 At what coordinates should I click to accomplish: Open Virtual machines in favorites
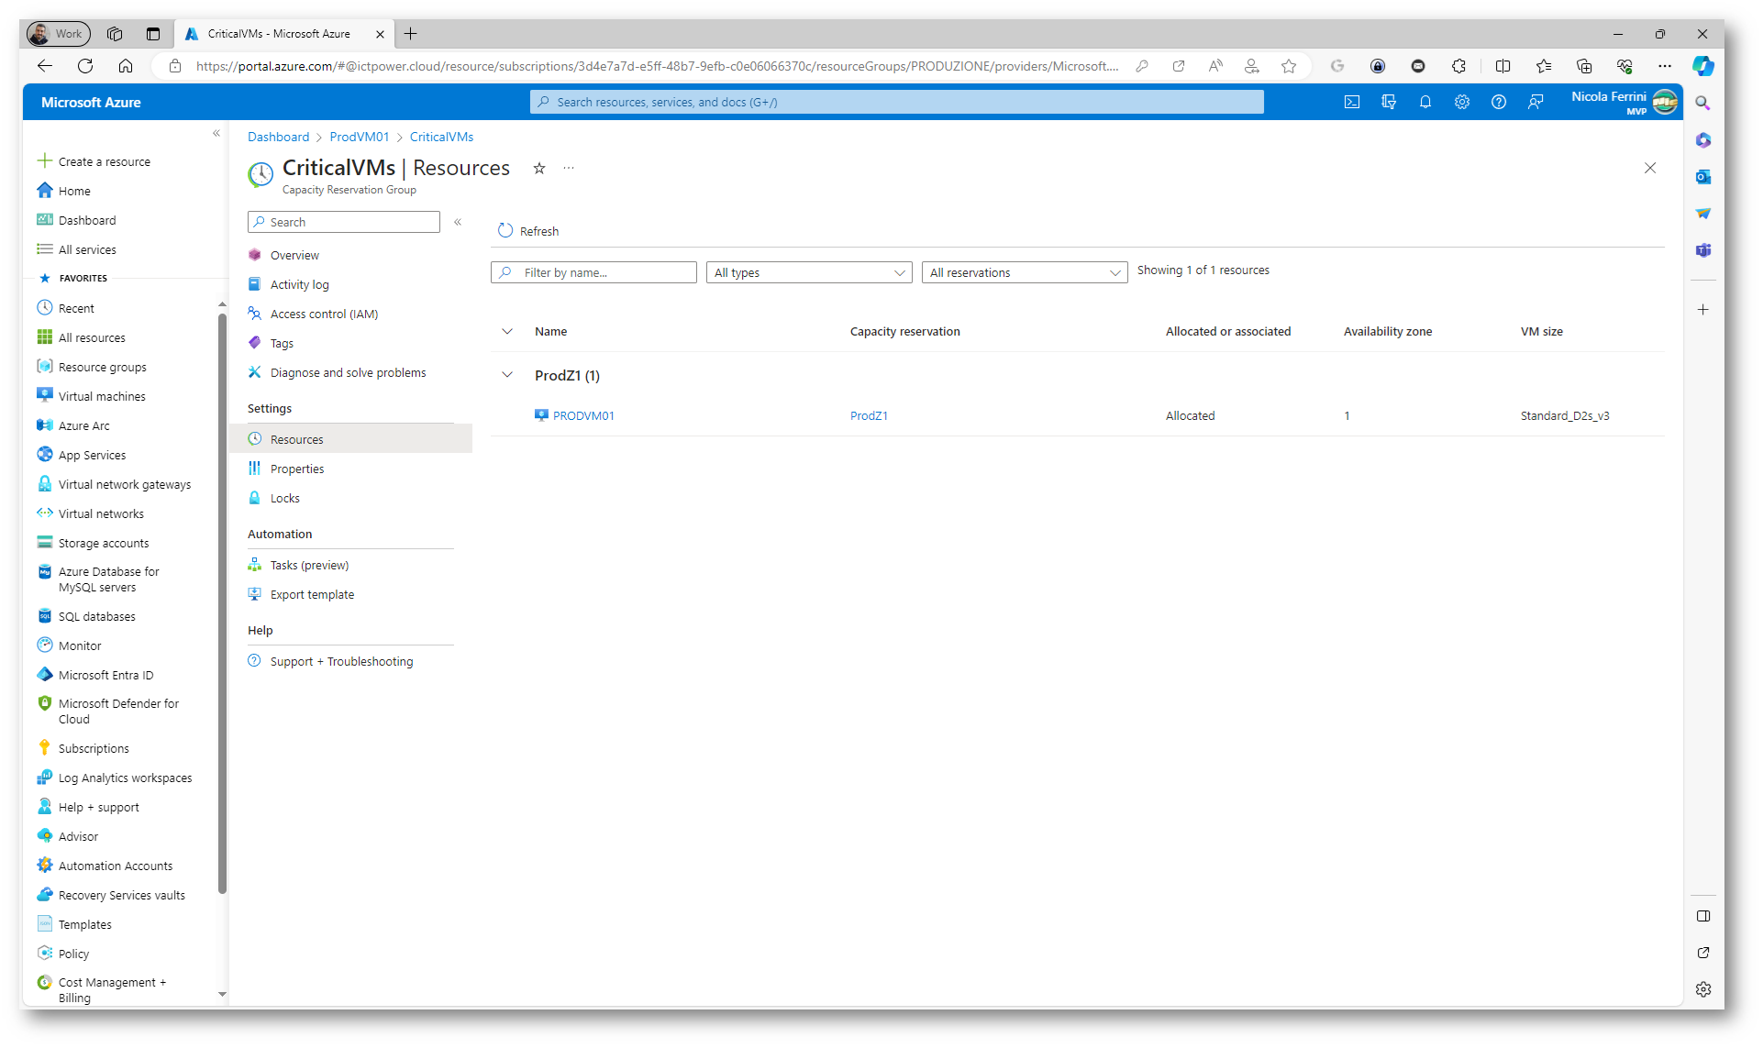tap(102, 396)
